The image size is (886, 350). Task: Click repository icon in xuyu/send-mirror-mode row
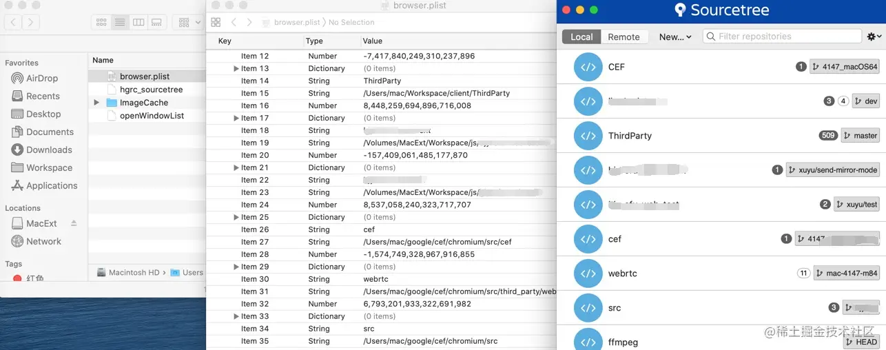[x=588, y=170]
